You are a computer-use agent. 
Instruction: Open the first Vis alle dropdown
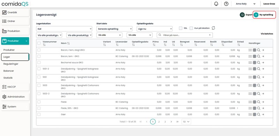110,35
